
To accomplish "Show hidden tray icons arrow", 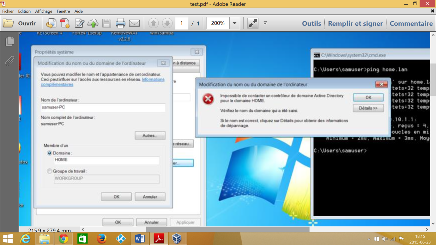I will (x=369, y=239).
